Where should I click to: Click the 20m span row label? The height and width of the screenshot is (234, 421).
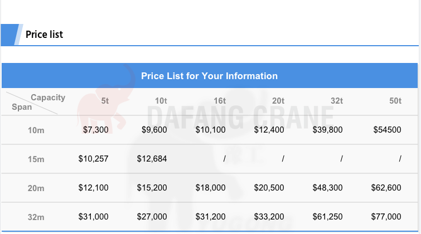(x=36, y=188)
